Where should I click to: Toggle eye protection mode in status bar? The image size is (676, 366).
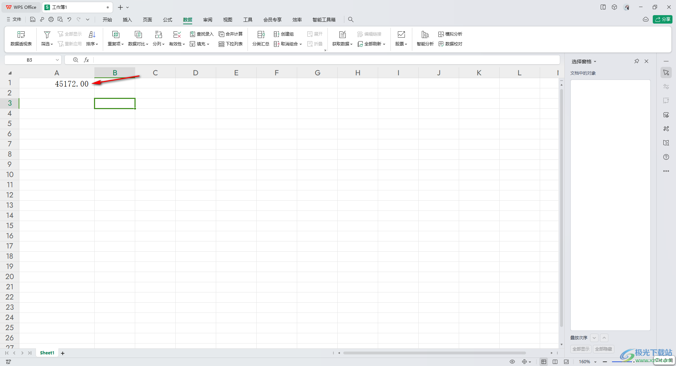pos(512,362)
